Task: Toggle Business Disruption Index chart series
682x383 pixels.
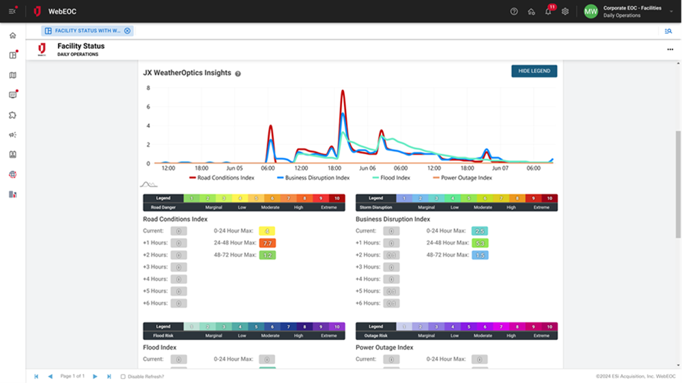Action: pos(313,178)
